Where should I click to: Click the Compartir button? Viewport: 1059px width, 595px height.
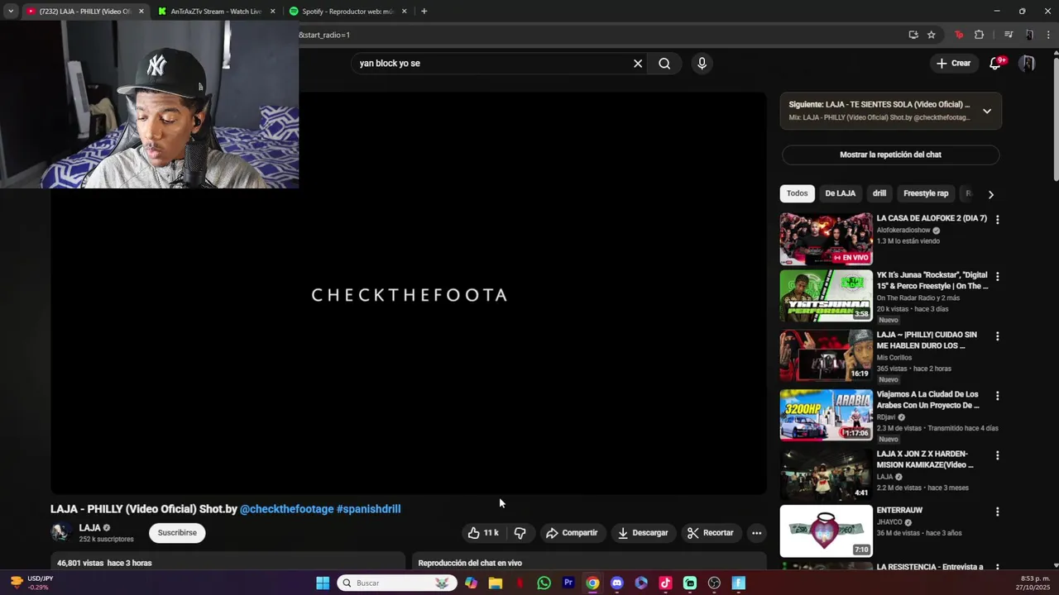pyautogui.click(x=572, y=533)
